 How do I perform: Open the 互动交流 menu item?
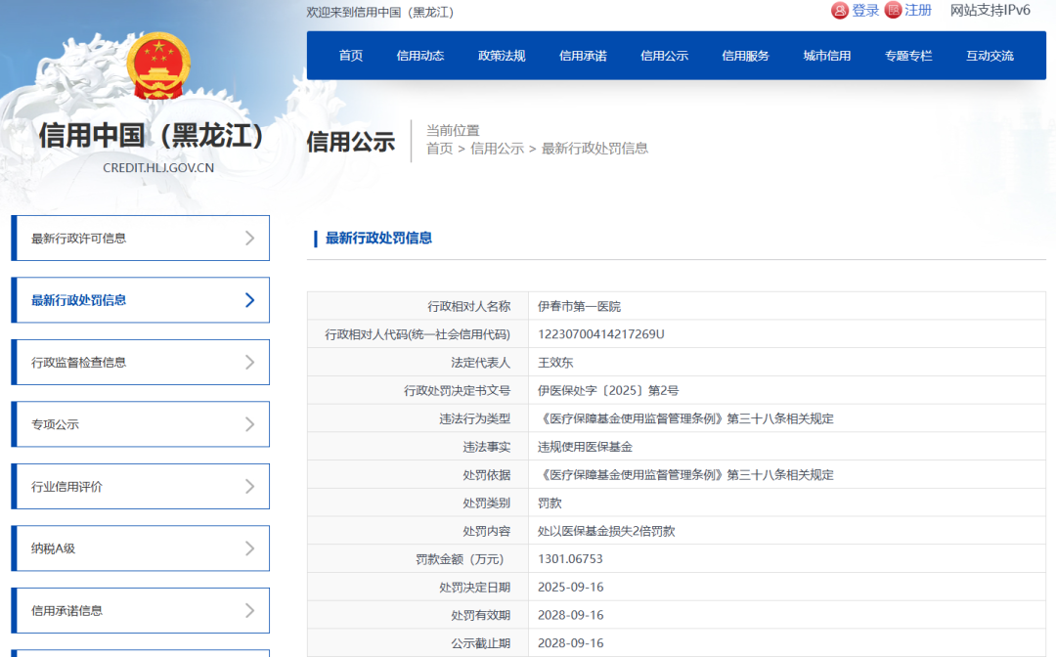pos(990,55)
